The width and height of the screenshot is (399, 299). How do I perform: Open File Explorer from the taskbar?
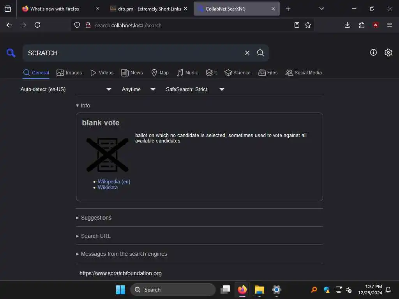(259, 290)
